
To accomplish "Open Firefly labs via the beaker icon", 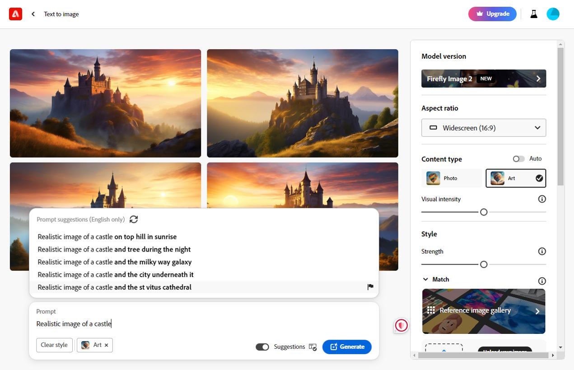I will (x=533, y=14).
